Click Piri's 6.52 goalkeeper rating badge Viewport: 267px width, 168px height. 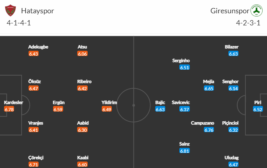(258, 109)
